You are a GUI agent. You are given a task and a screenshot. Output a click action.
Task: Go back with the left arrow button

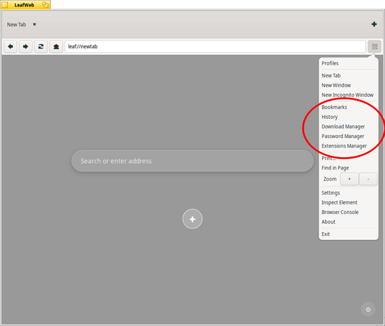(x=10, y=46)
